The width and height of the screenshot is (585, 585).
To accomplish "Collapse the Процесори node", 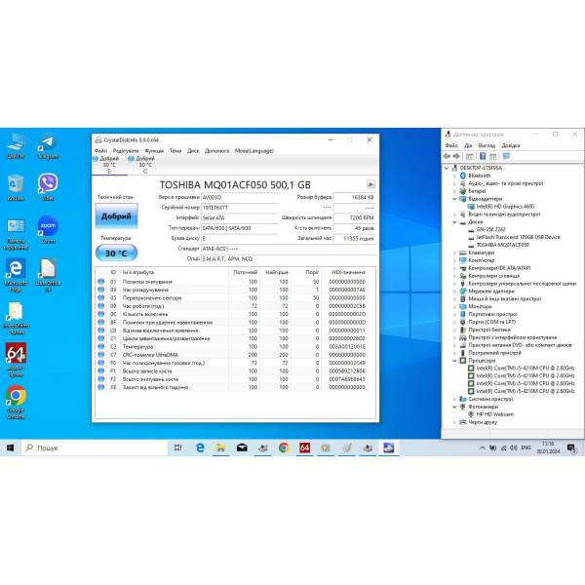I will coord(454,361).
